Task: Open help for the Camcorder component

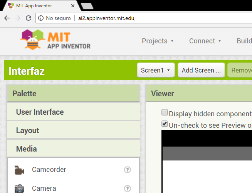Action: pos(128,170)
